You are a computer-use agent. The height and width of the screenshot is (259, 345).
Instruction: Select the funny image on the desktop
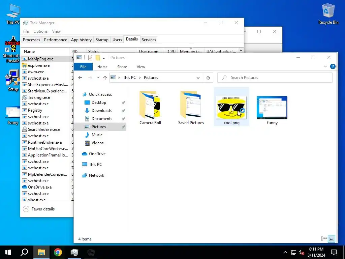coord(13,116)
